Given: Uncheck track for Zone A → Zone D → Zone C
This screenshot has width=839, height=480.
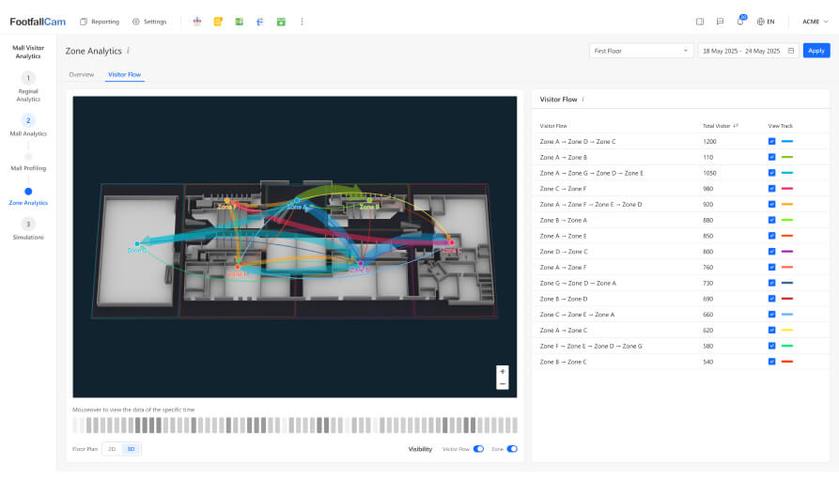Looking at the screenshot, I should click(x=771, y=141).
